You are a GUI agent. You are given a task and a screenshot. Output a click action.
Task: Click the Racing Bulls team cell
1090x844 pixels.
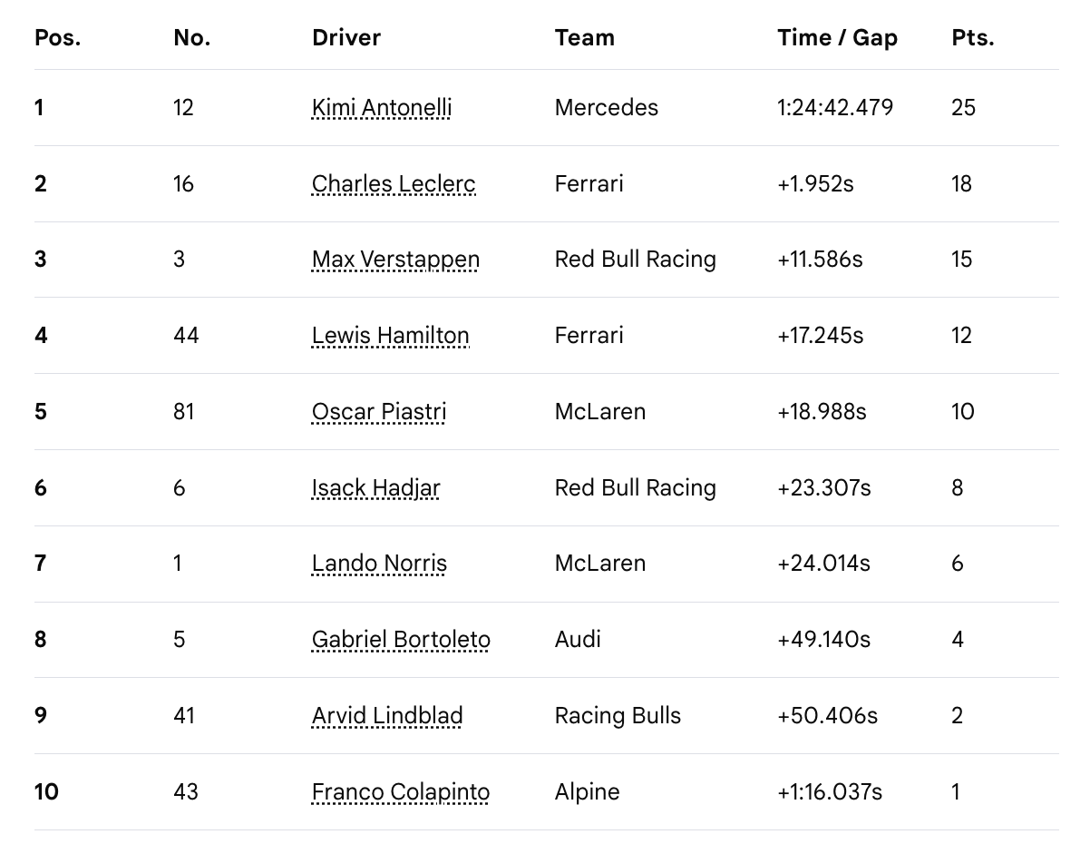coord(618,716)
